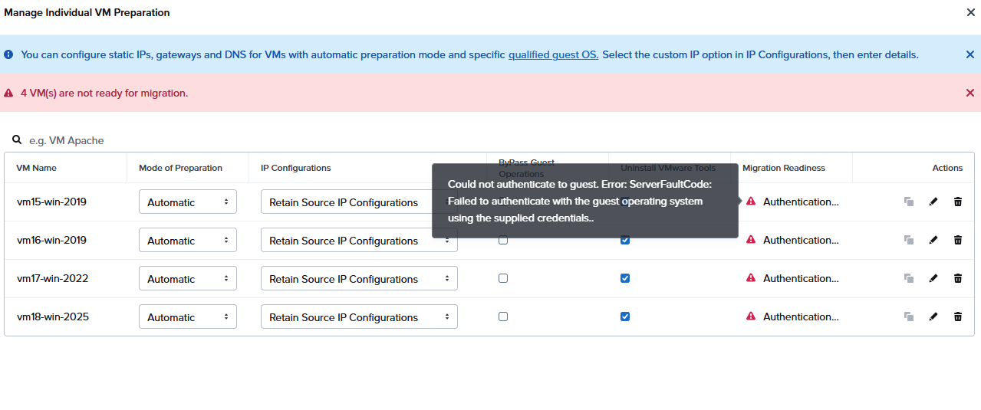This screenshot has height=410, width=981.
Task: Open Mode of Preparation dropdown for vm15-win-2019
Action: (188, 202)
